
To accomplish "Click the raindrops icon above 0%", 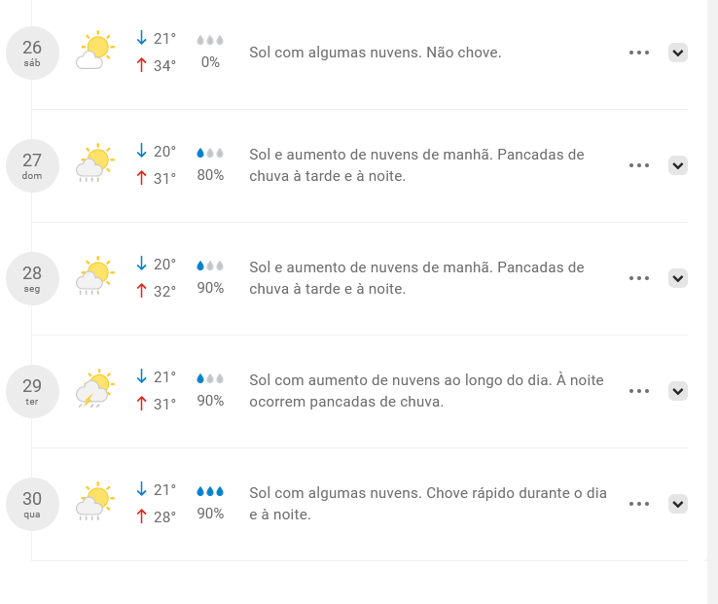I will 210,40.
